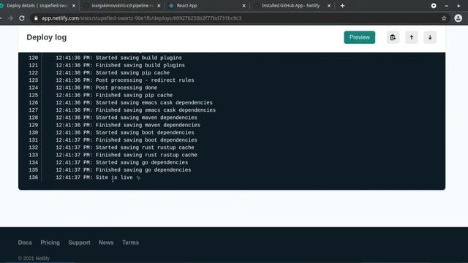Open a new browser tab

[343, 6]
